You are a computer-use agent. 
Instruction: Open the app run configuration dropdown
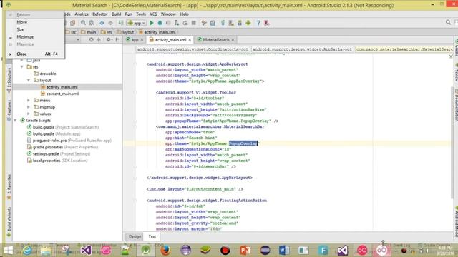[137, 23]
